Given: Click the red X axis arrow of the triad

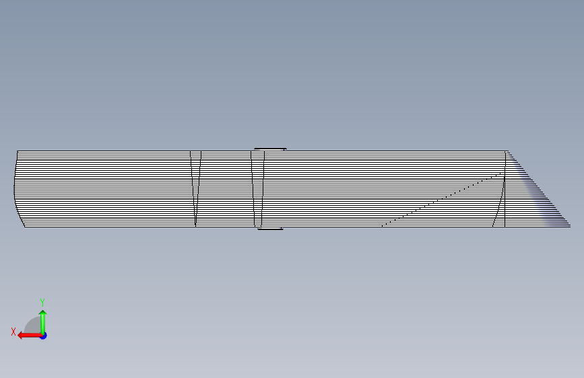Looking at the screenshot, I should pyautogui.click(x=29, y=336).
